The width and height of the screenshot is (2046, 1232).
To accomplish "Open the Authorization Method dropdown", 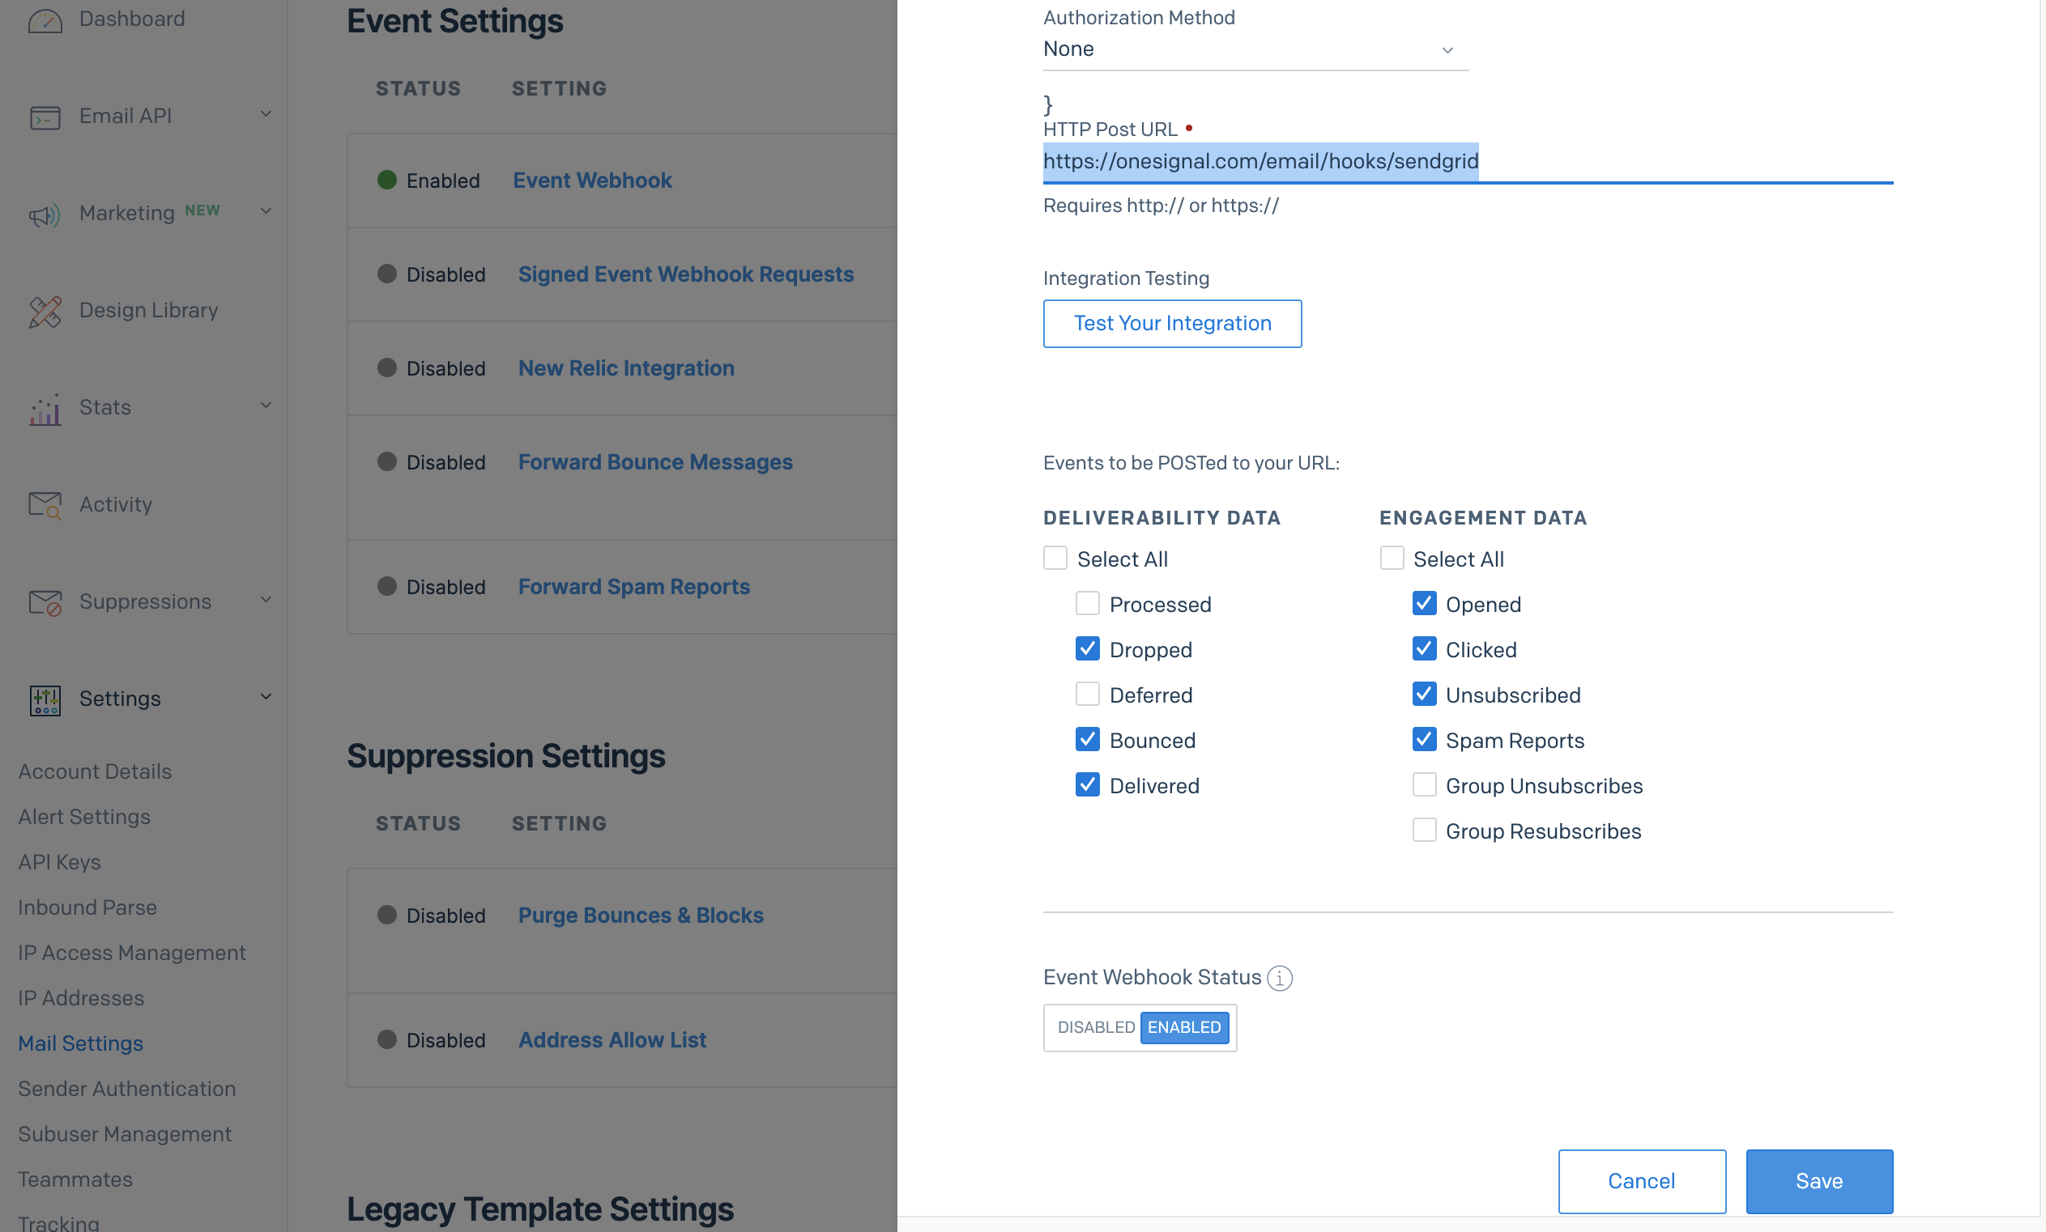I will (1255, 49).
